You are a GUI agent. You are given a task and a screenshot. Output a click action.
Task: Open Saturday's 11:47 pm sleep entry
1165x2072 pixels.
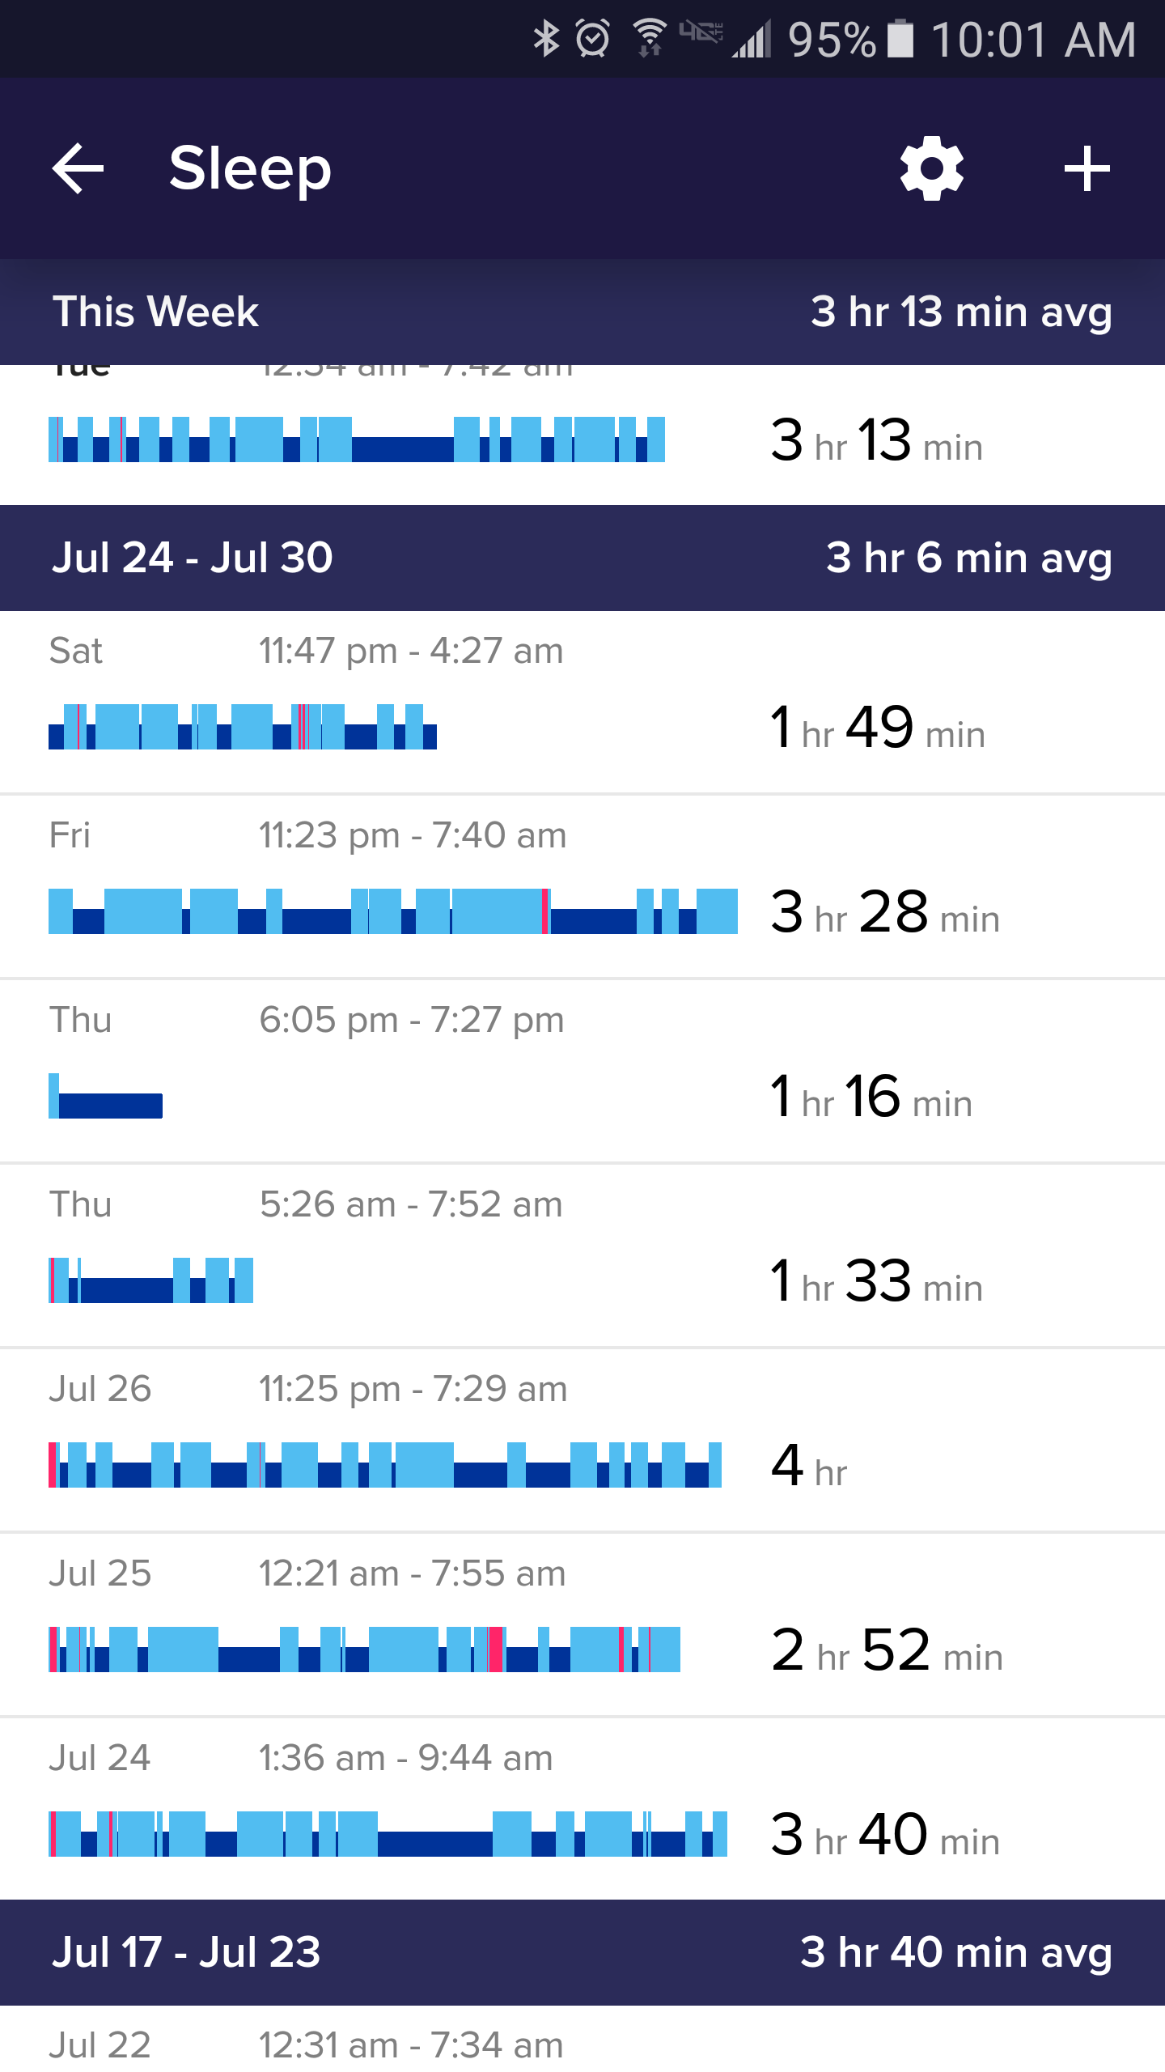point(582,703)
